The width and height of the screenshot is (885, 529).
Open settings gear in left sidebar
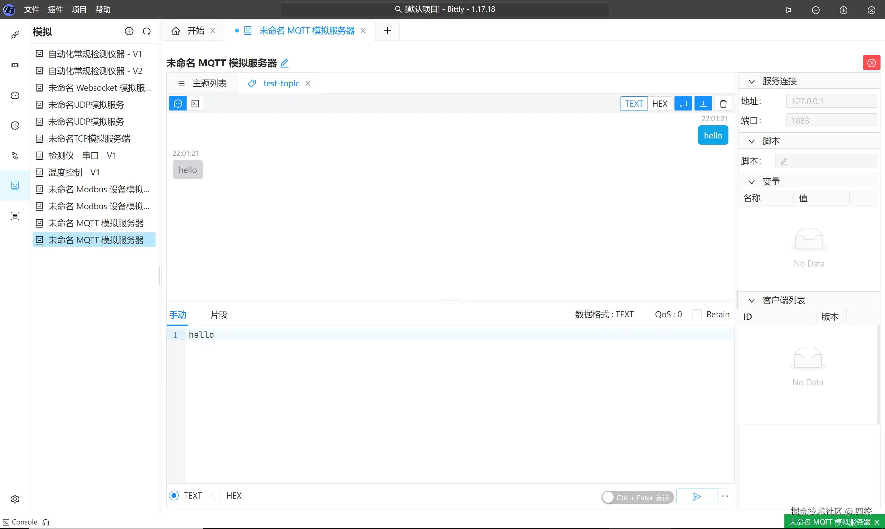[15, 499]
